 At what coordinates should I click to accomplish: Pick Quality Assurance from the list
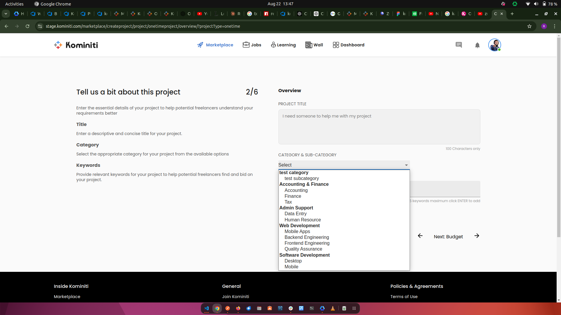[303, 249]
